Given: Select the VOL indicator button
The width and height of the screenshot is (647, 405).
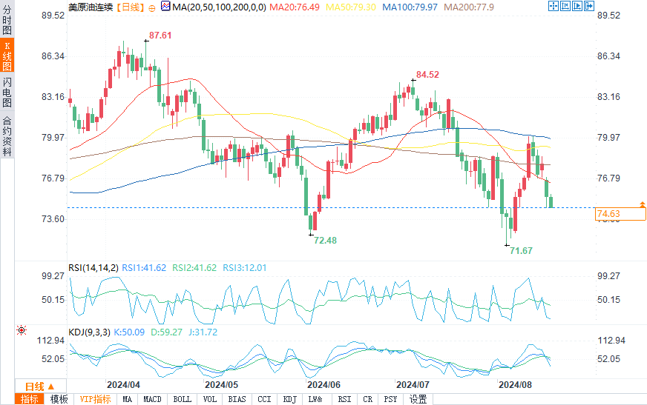Looking at the screenshot, I should pos(210,399).
